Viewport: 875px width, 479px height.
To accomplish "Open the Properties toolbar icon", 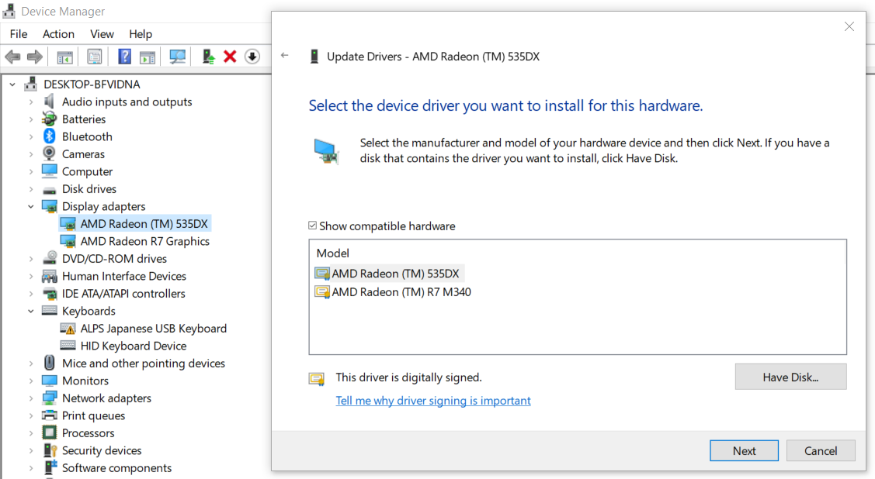I will pos(94,57).
